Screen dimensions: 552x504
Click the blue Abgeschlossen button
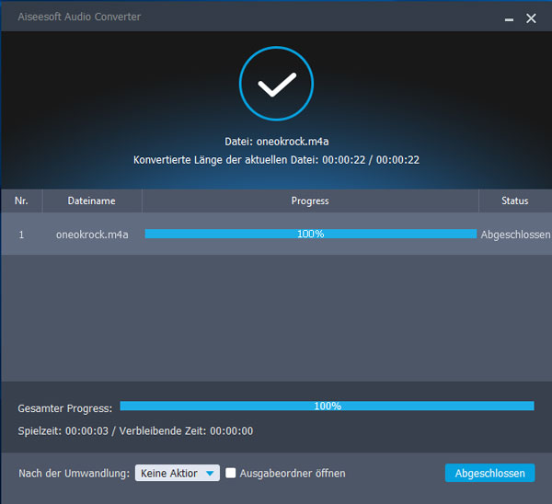[489, 473]
